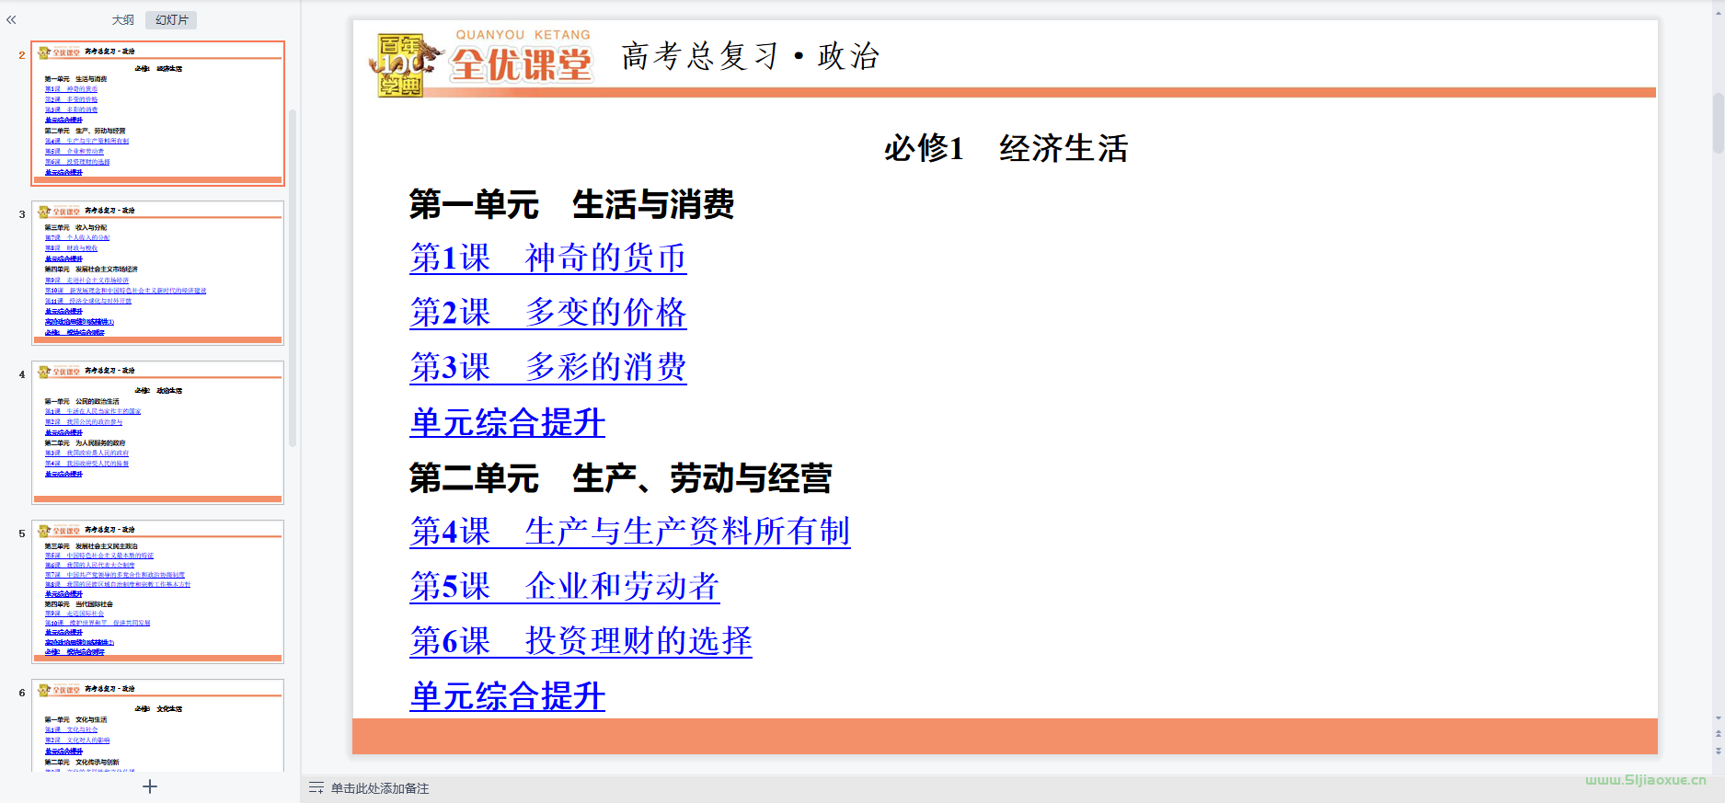The image size is (1725, 803).
Task: Collapse the slide panel with the double-chevron icon
Action: pos(11,19)
